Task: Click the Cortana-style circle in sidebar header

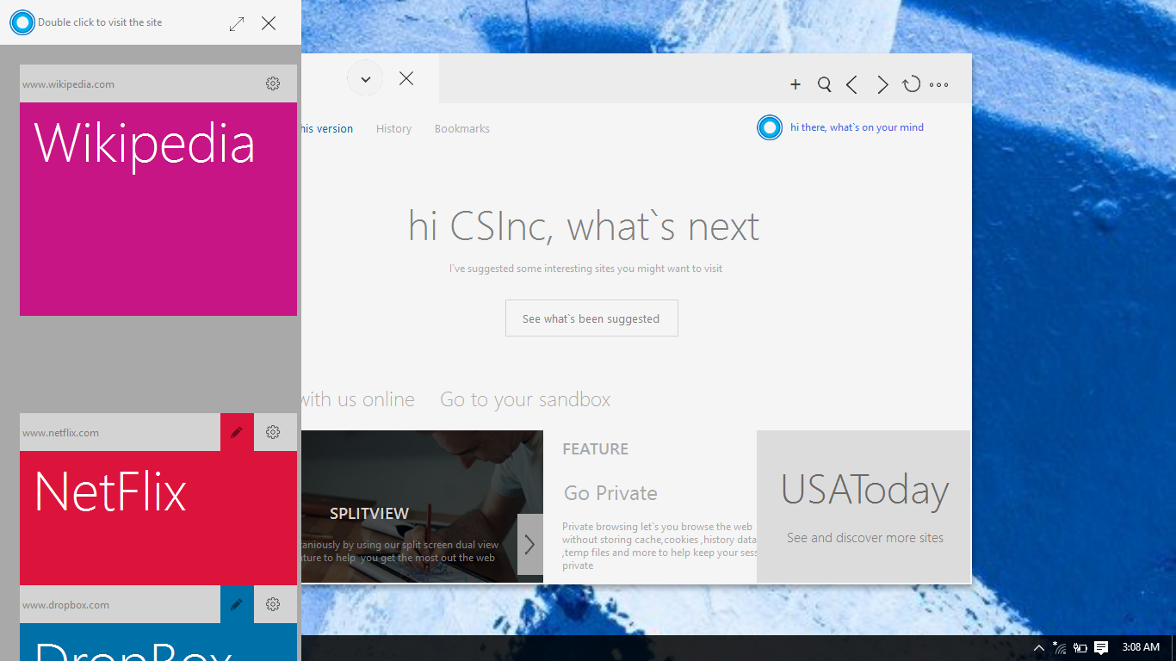Action: click(22, 22)
